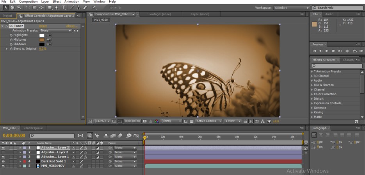Select the Hand tool in the toolbar
365x175 pixels.
(12, 7)
